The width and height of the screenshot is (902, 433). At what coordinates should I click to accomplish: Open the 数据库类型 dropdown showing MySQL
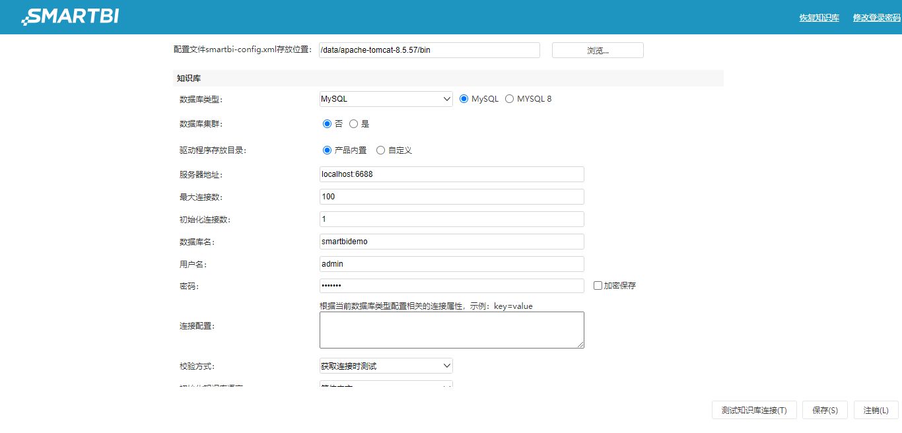pyautogui.click(x=385, y=98)
